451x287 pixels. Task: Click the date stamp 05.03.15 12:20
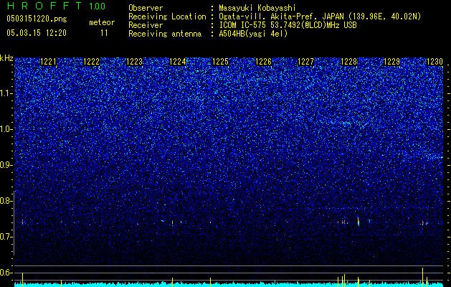click(37, 33)
